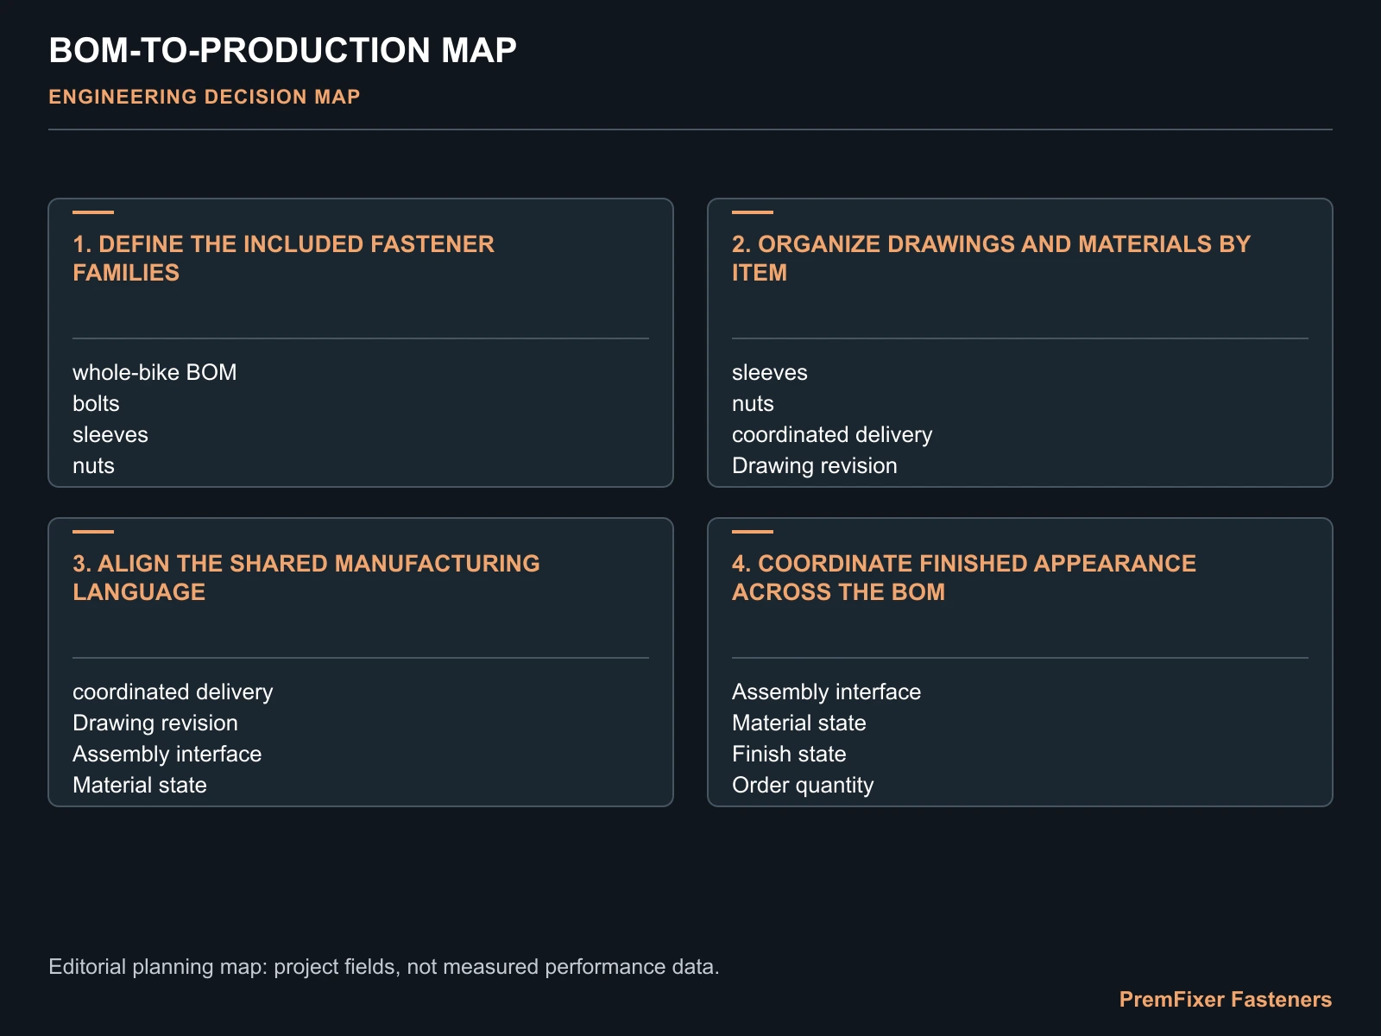Click "coordinated delivery" in the Organize Drawings card
Image resolution: width=1381 pixels, height=1036 pixels.
(x=832, y=434)
